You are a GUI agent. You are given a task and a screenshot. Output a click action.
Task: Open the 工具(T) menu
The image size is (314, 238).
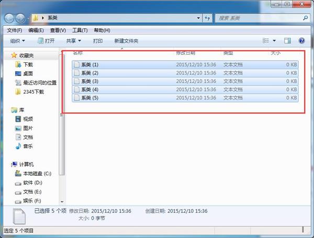click(x=80, y=30)
